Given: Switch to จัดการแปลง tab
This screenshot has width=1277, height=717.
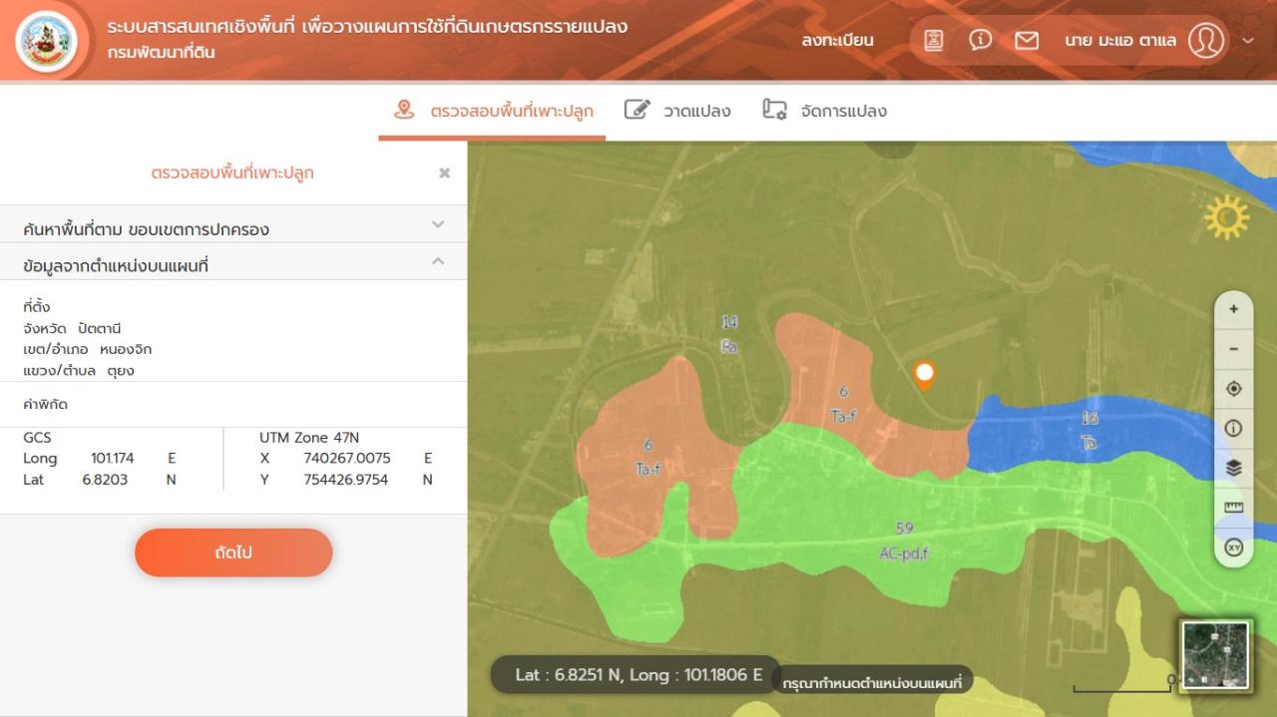Looking at the screenshot, I should click(x=824, y=111).
